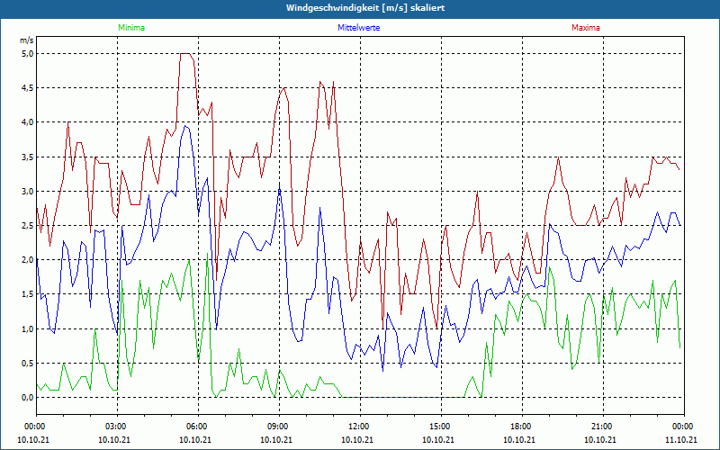720x450 pixels.
Task: Click the 0,0 y-axis value
Action: 28,398
